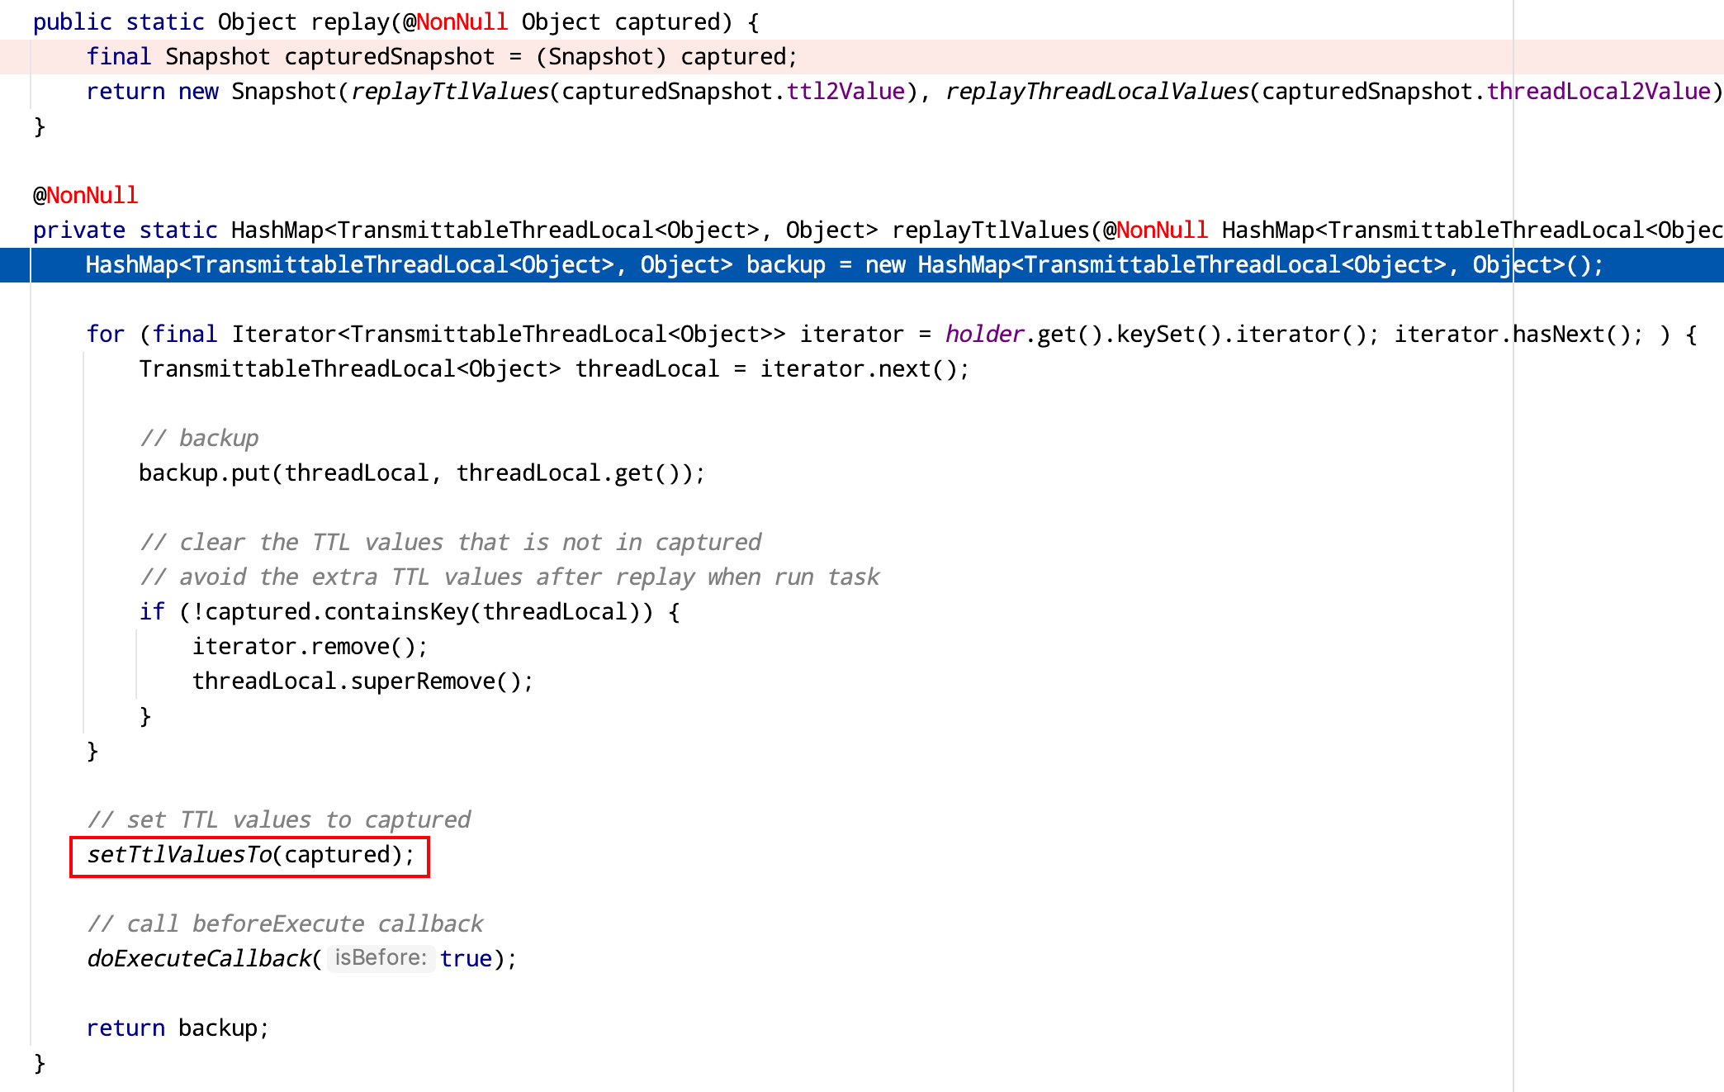The width and height of the screenshot is (1724, 1092).
Task: Click 'threadLocal.superRemove()' statement
Action: [363, 681]
